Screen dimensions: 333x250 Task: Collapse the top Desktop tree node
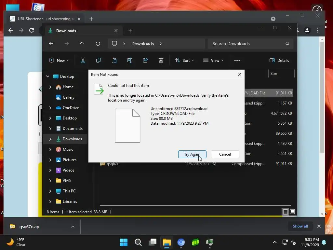[48, 76]
